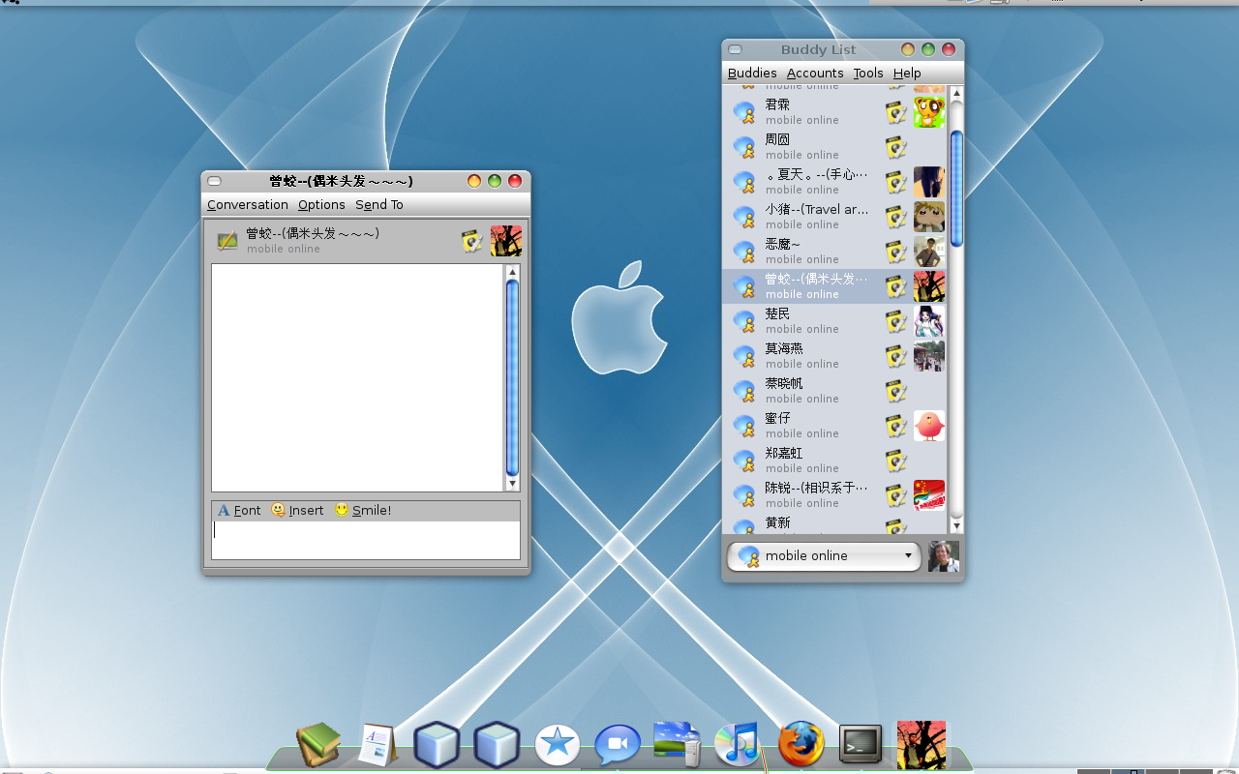Select buddy 。夏天。 in the Buddy List
The width and height of the screenshot is (1239, 774).
click(x=834, y=182)
